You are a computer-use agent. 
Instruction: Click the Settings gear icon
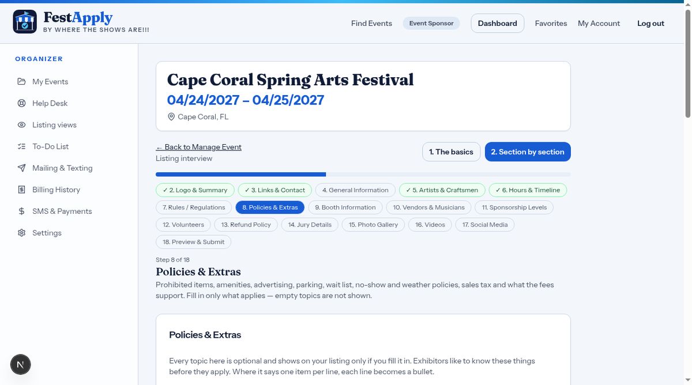pyautogui.click(x=21, y=233)
